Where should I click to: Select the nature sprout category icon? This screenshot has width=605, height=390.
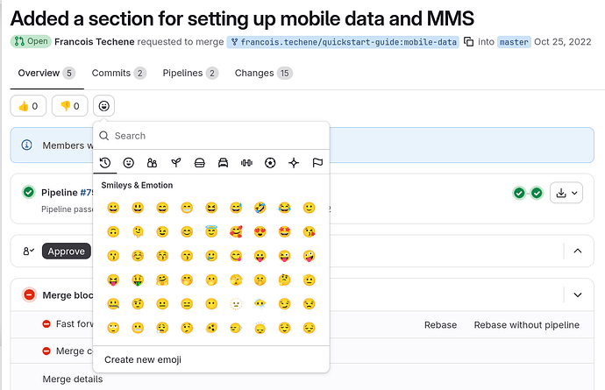pyautogui.click(x=176, y=163)
